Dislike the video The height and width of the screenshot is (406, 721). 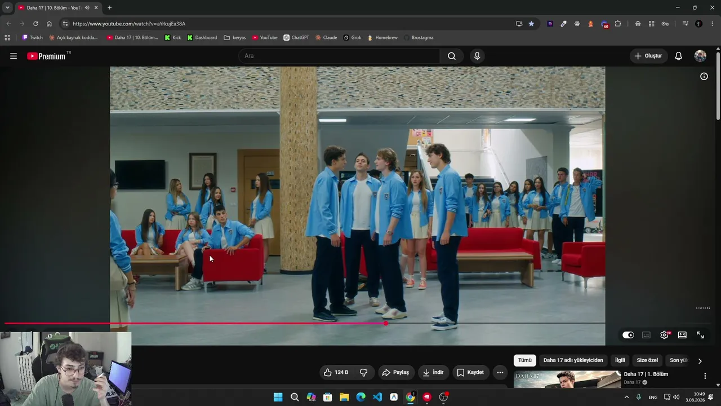(364, 372)
